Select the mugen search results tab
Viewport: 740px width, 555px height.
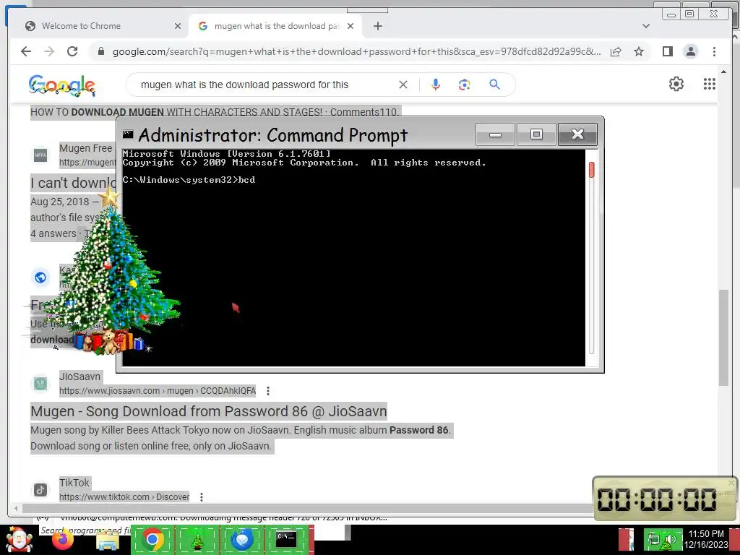pyautogui.click(x=277, y=26)
